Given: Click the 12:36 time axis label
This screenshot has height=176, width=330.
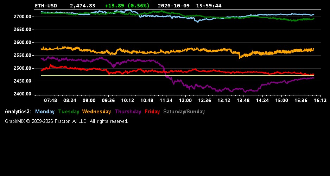Looking at the screenshot, I should 204,101.
